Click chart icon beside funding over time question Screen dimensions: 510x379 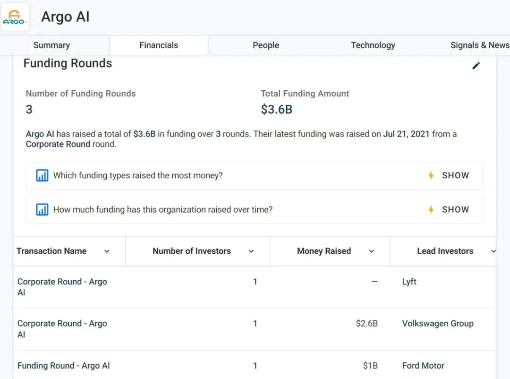(42, 210)
